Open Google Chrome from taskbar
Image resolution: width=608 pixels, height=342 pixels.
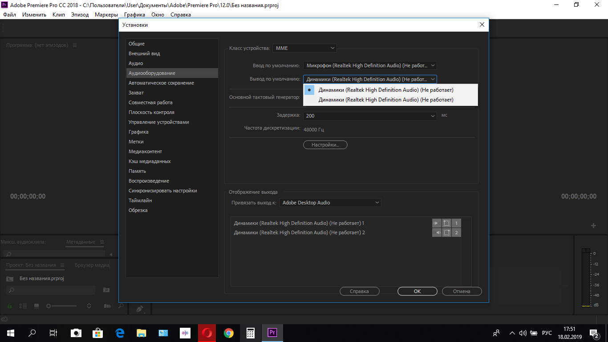point(229,333)
